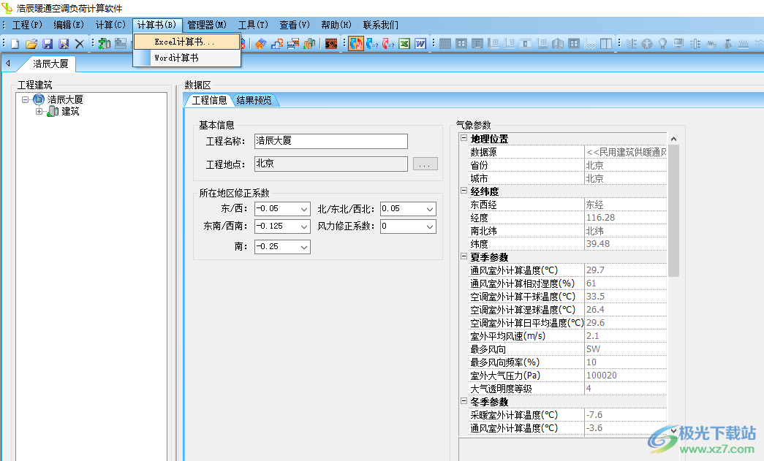The height and width of the screenshot is (461, 764).
Task: Click the add building icon with green plus
Action: (x=105, y=44)
